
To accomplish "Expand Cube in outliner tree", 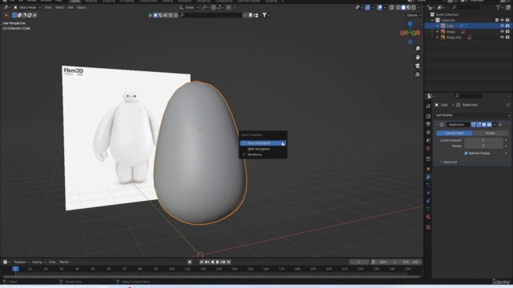I will click(x=438, y=26).
